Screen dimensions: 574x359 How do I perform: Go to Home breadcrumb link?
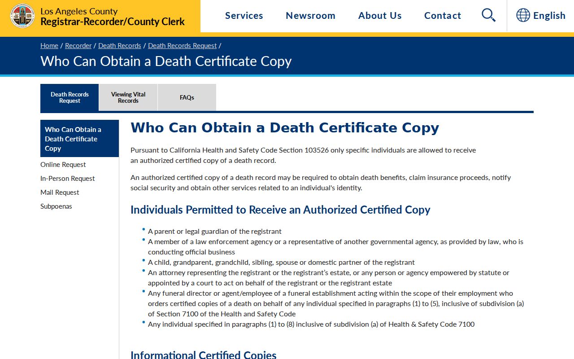pos(49,46)
